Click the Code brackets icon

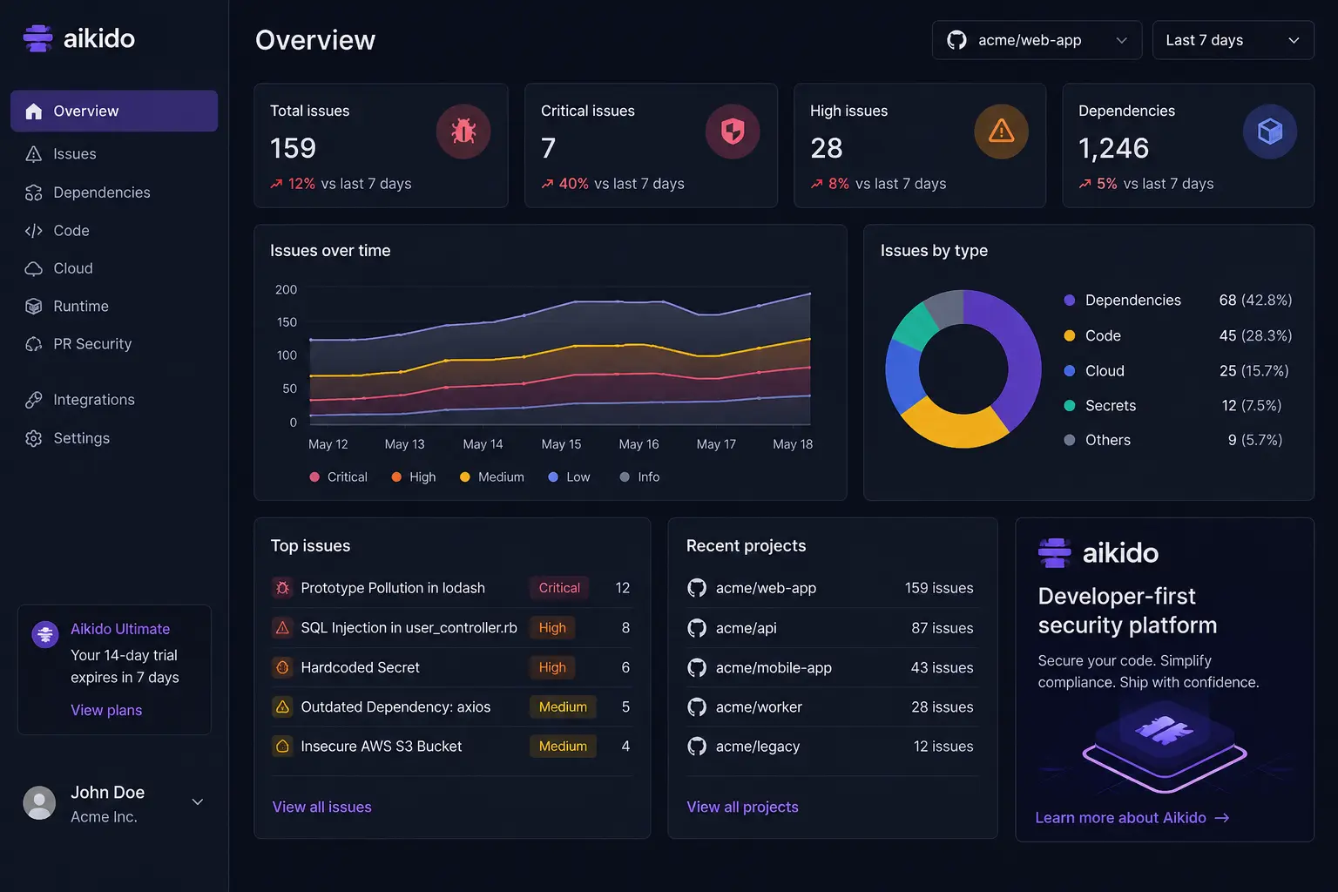pos(34,231)
